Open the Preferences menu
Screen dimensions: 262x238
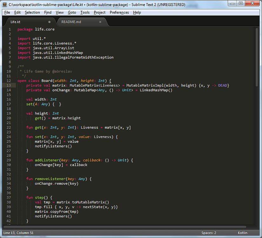click(x=119, y=12)
